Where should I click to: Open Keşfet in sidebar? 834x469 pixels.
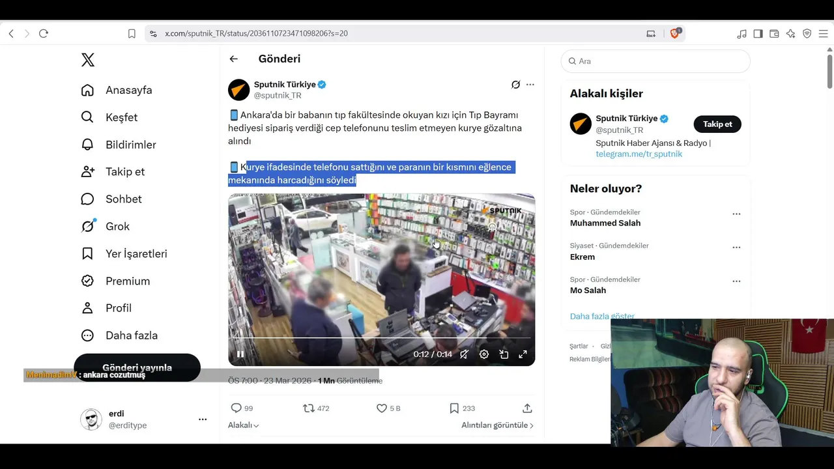point(109,117)
